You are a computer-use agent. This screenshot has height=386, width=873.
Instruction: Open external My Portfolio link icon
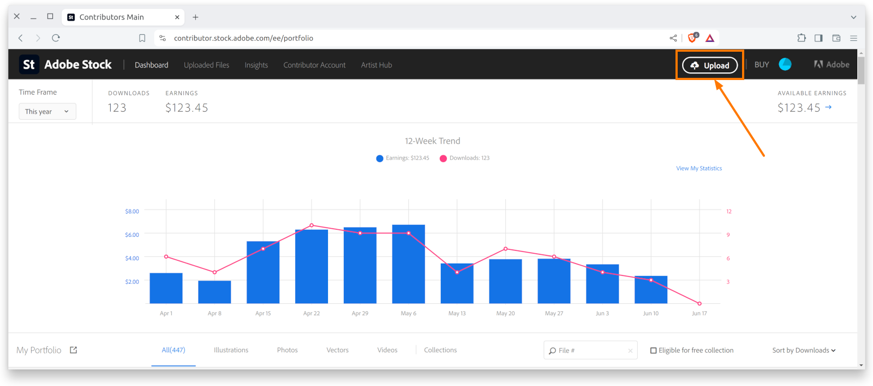[x=74, y=350]
